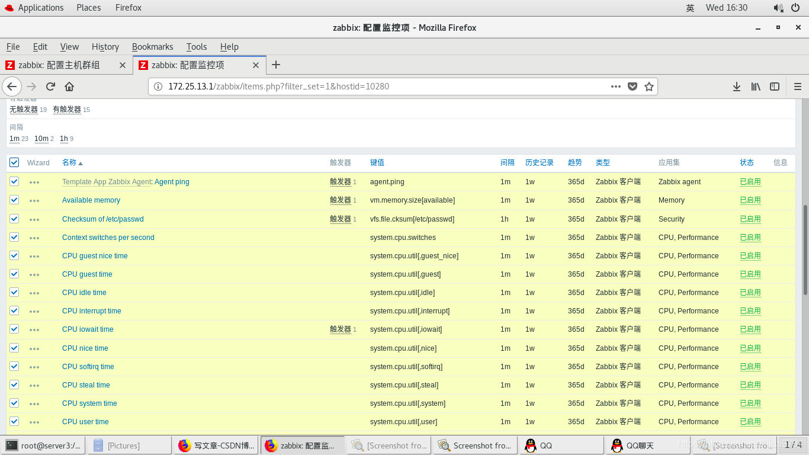Show site information icon in the URL bar

(158, 86)
